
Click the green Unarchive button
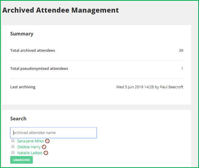click(21, 160)
